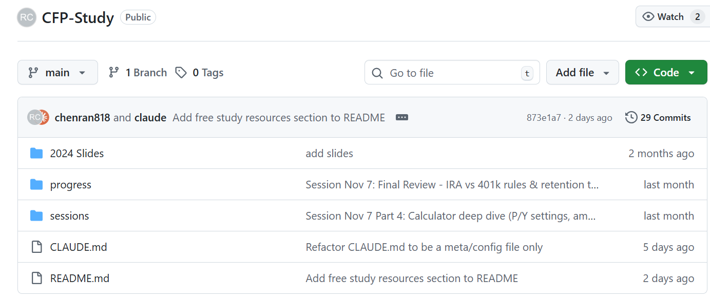Click the commit history clock icon

tap(631, 118)
